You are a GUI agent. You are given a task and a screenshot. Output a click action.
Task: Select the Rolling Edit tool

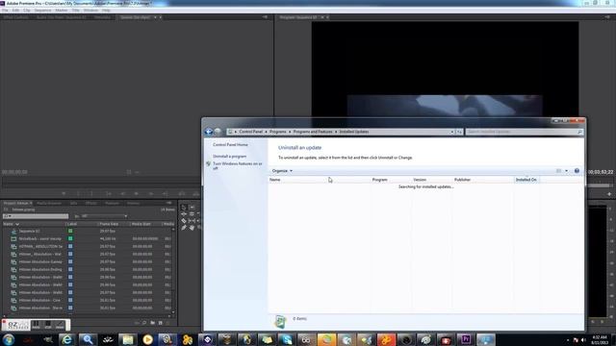(192, 213)
